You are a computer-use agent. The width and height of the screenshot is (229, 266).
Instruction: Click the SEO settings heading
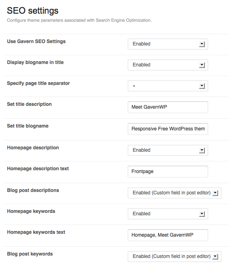coord(33,10)
